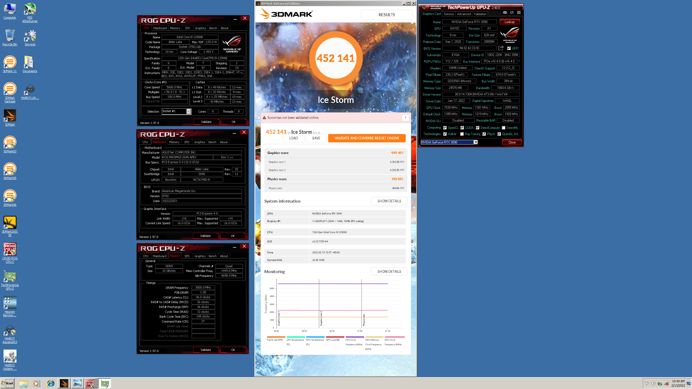Open Windows Media Player from taskbar
Viewport: 692px width, 389px height.
pyautogui.click(x=37, y=383)
